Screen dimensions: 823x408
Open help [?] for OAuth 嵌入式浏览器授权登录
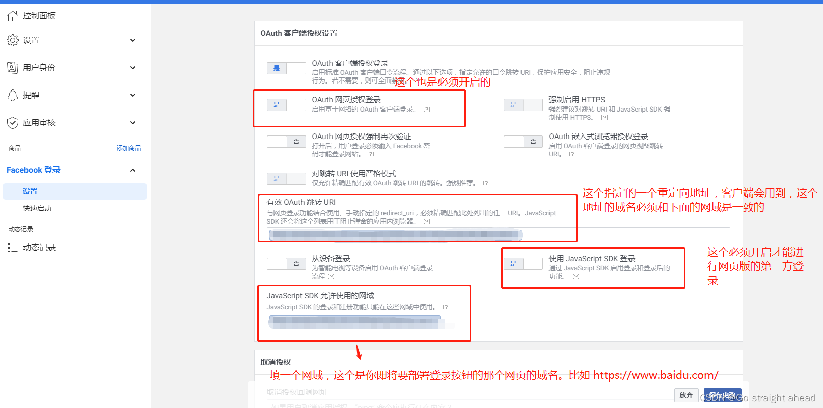tap(572, 154)
